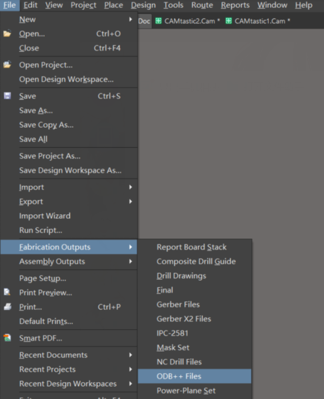Expand the Recent Documents submenu arrow
The height and width of the screenshot is (399, 324).
tap(131, 355)
